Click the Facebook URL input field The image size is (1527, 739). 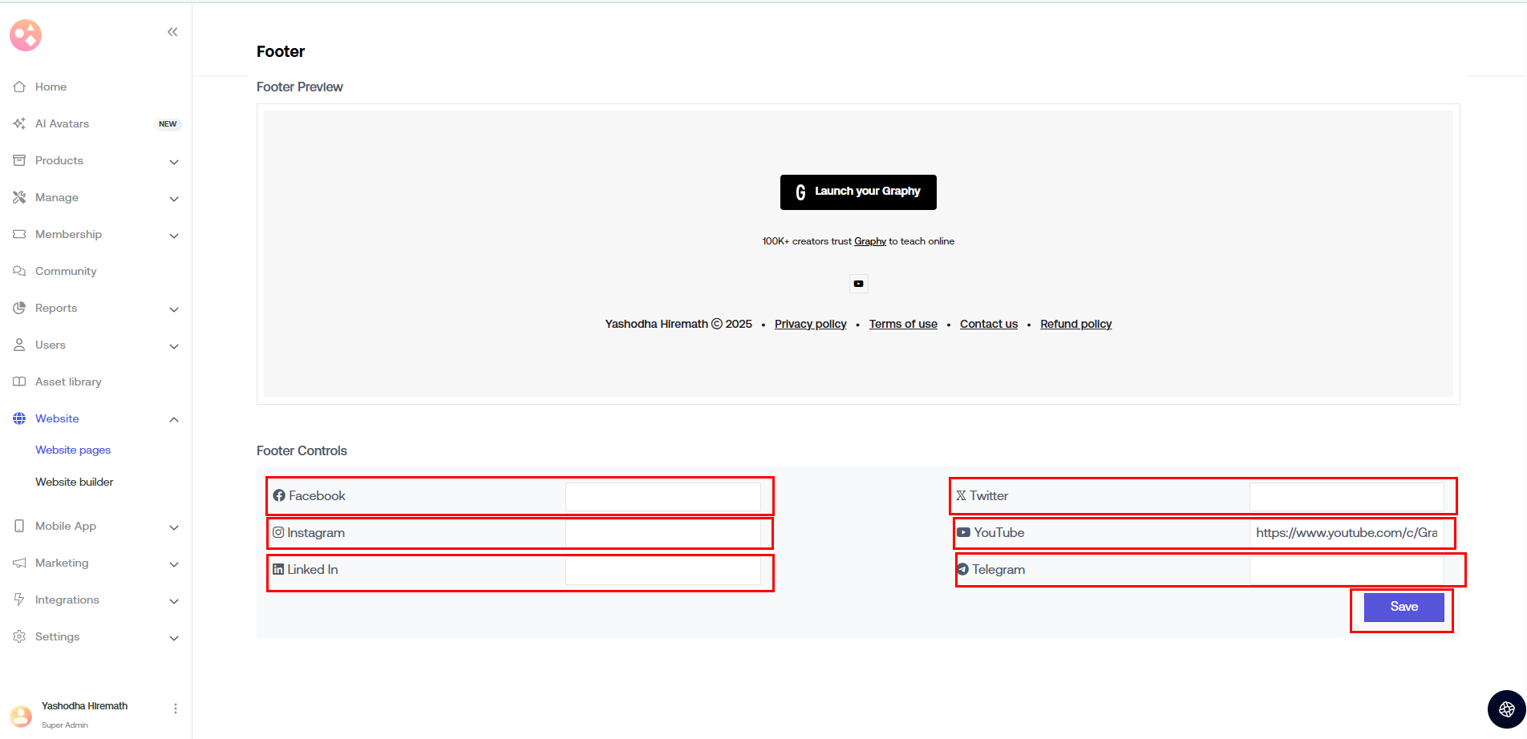(x=662, y=497)
